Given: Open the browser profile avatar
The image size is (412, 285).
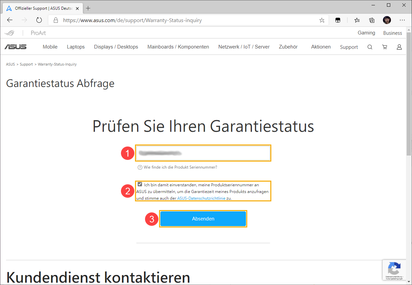Looking at the screenshot, I should pos(387,20).
